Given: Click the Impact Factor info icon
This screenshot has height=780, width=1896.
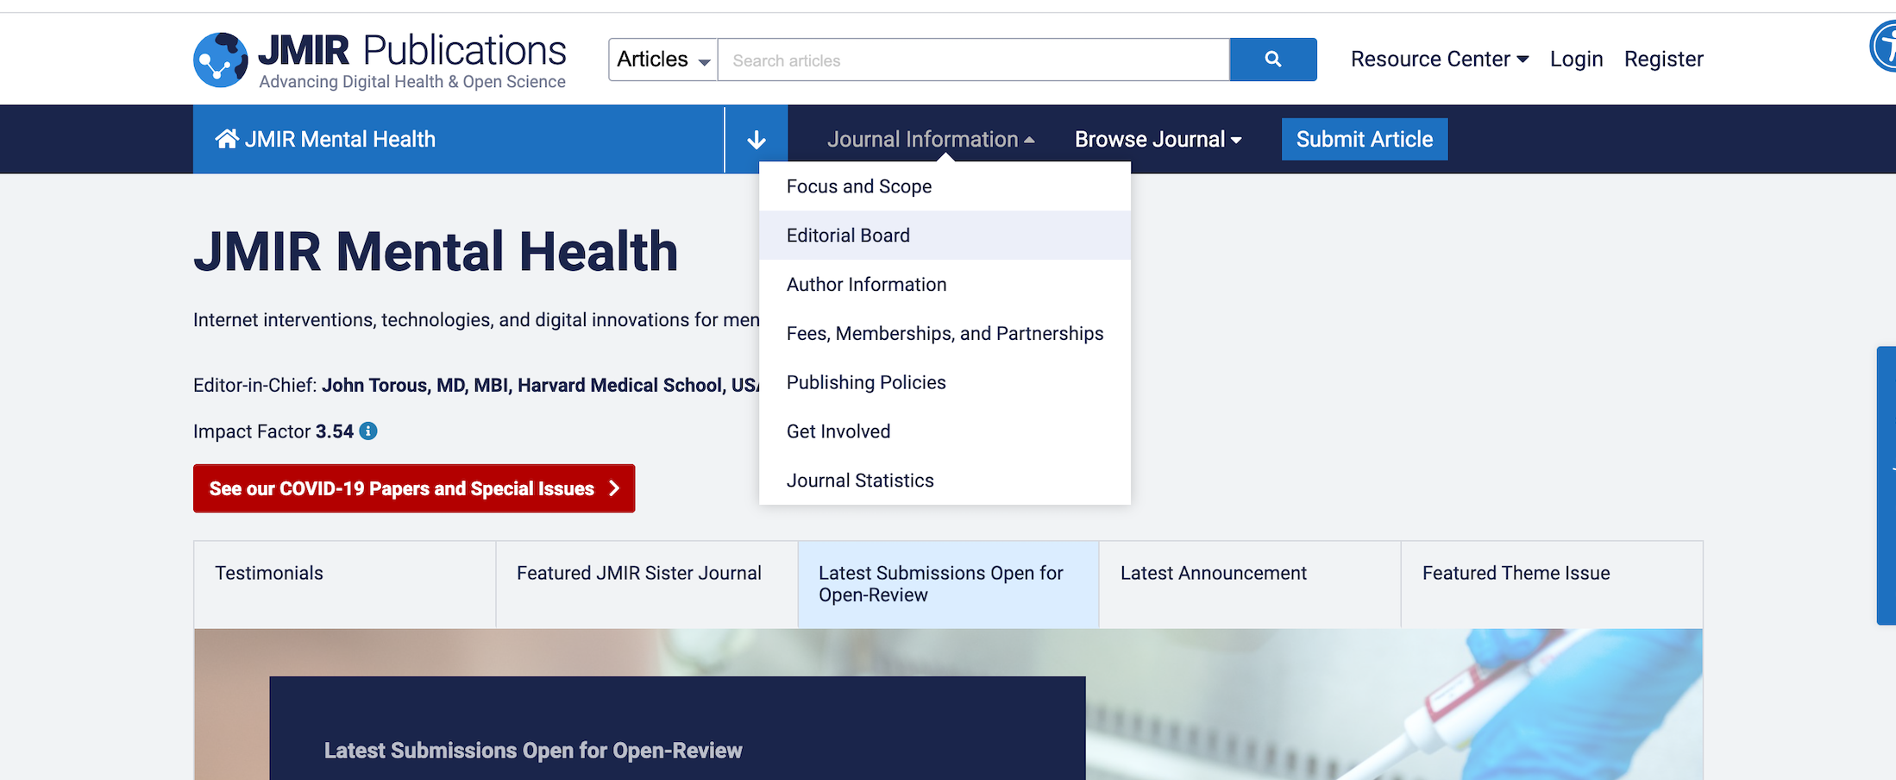Looking at the screenshot, I should click(368, 431).
